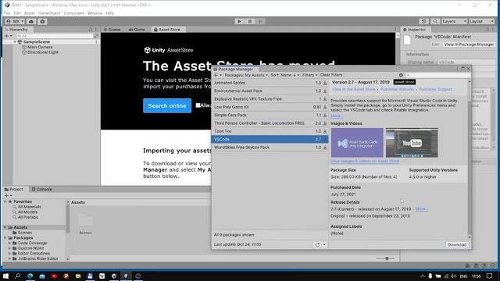Open the Account MX dropdown

click(15, 21)
